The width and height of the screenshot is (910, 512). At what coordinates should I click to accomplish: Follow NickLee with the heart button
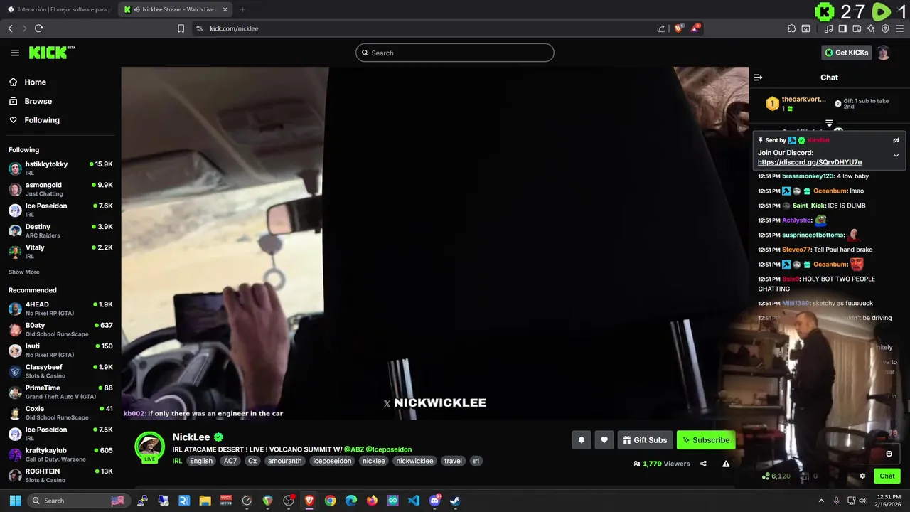click(604, 440)
